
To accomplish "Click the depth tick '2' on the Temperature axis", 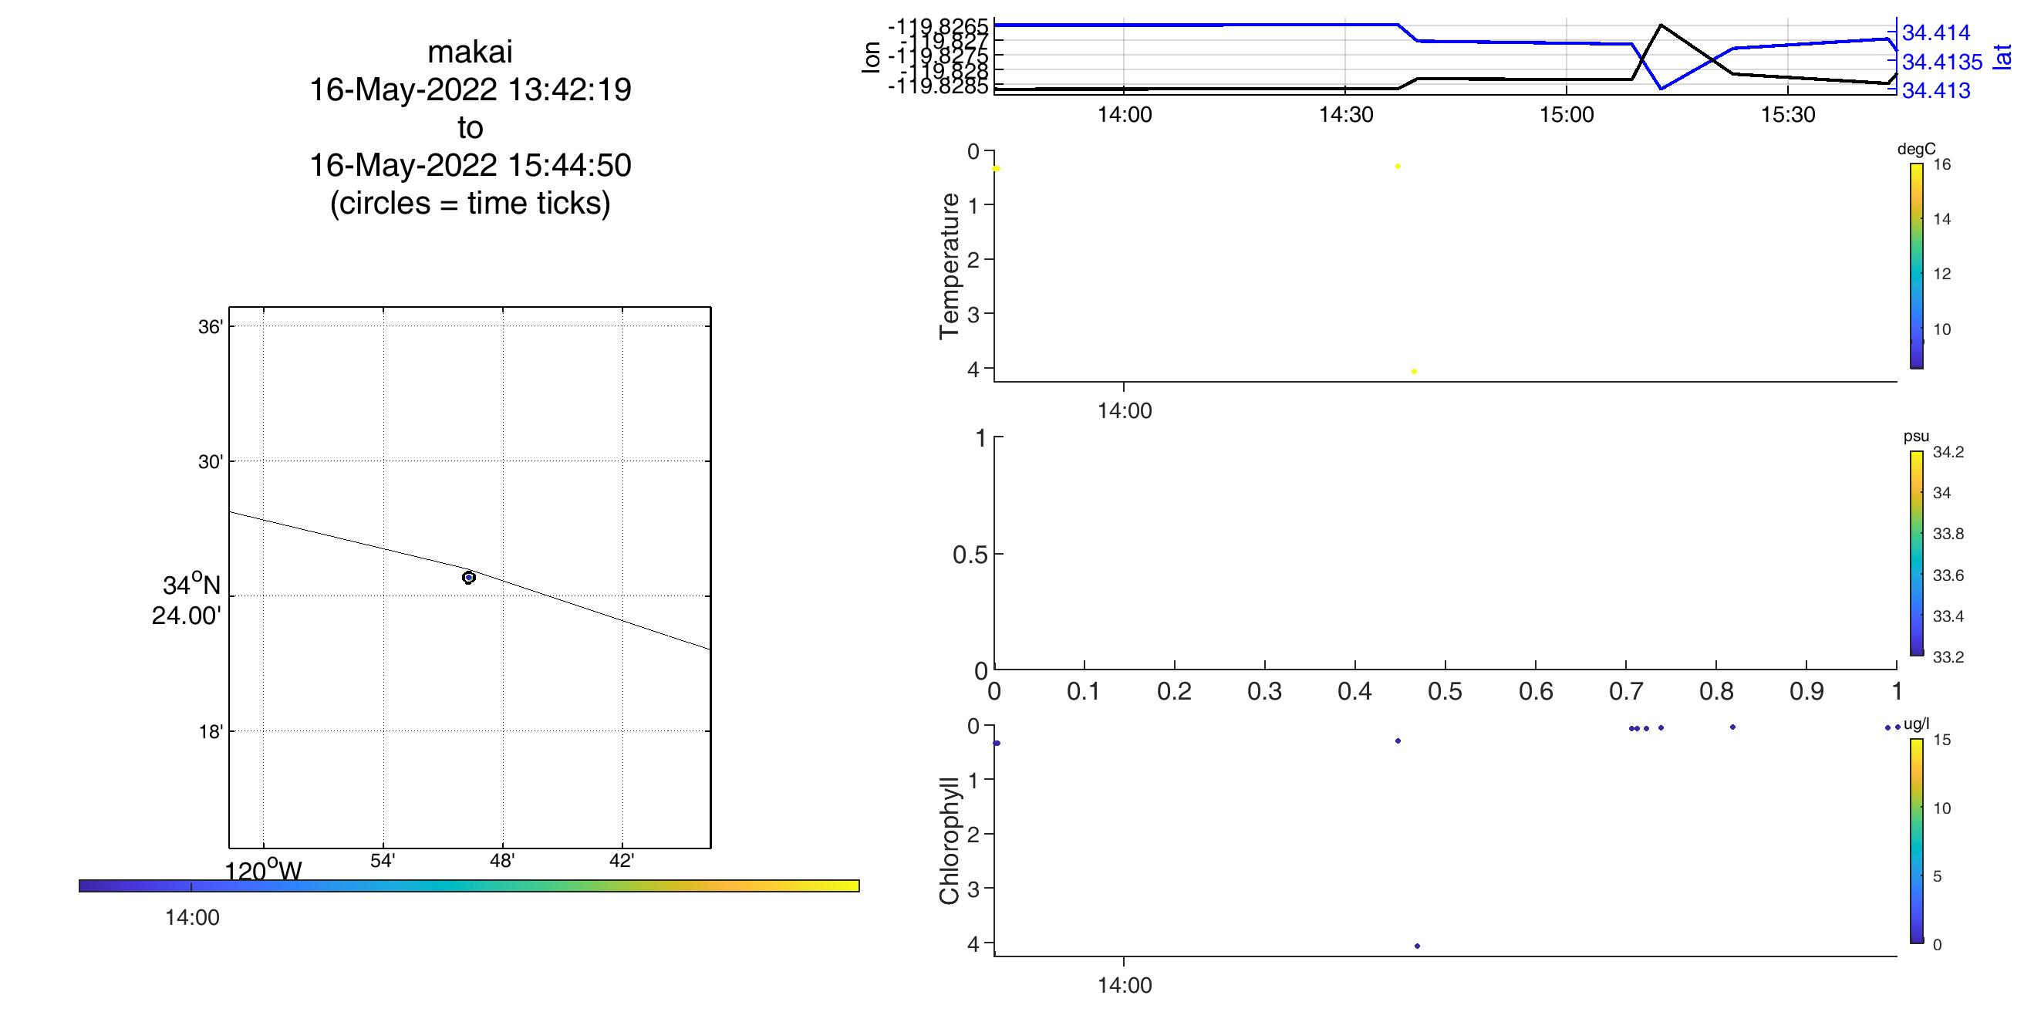I will (973, 260).
